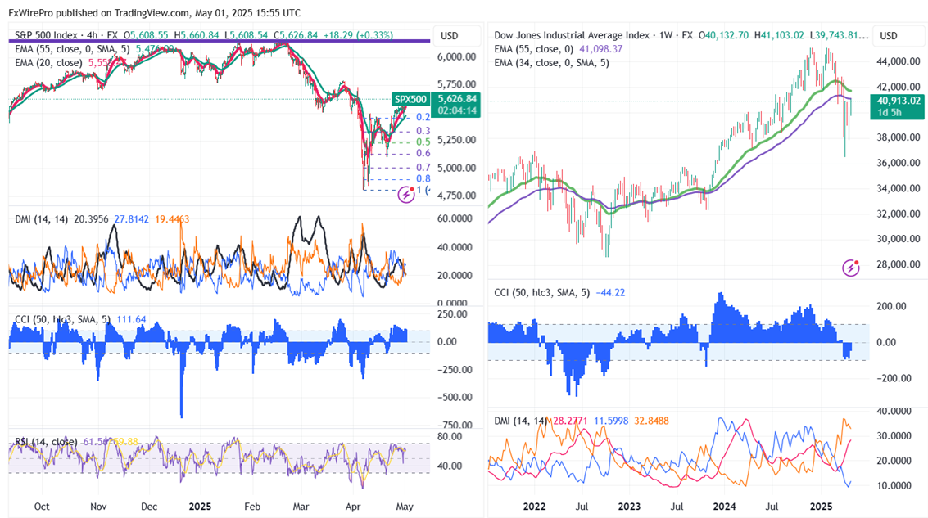Click the Nov time axis label

point(98,507)
